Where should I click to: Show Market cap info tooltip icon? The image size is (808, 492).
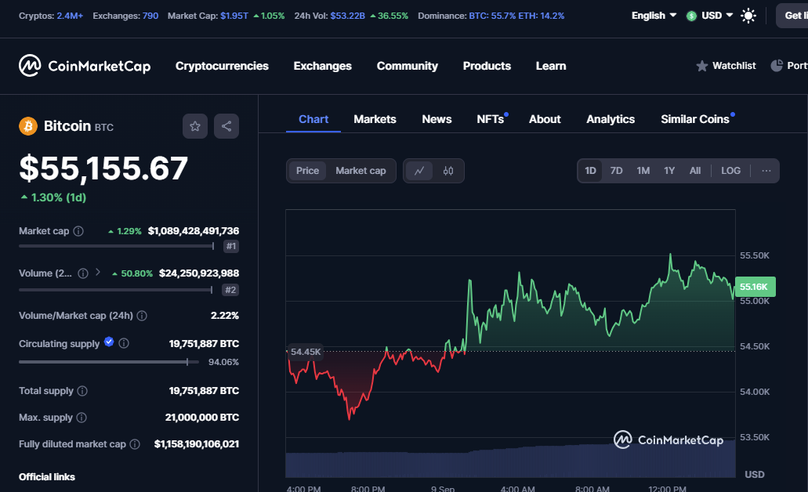tap(78, 231)
